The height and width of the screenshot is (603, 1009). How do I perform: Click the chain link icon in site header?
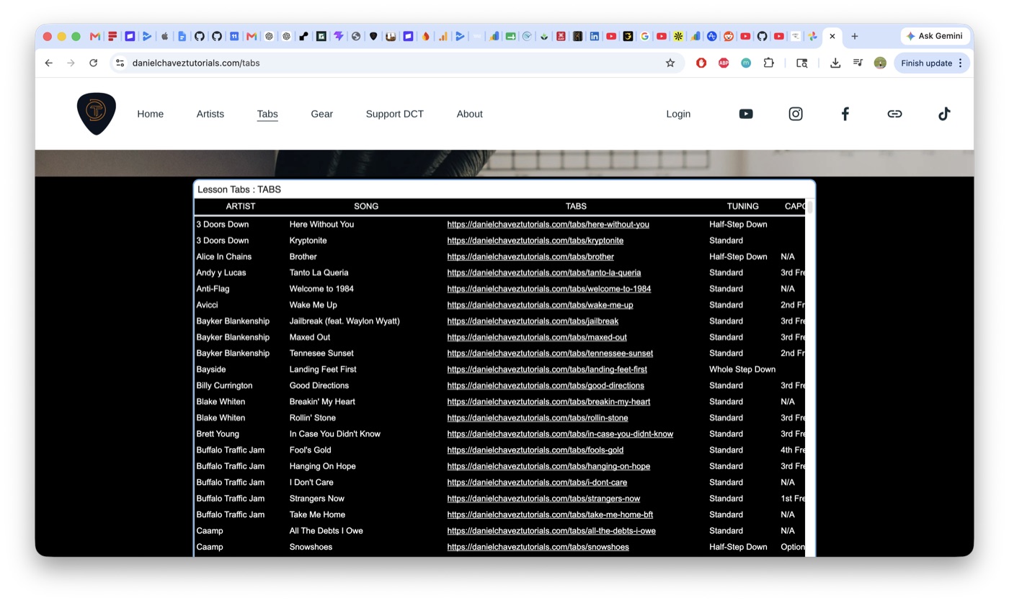(894, 114)
